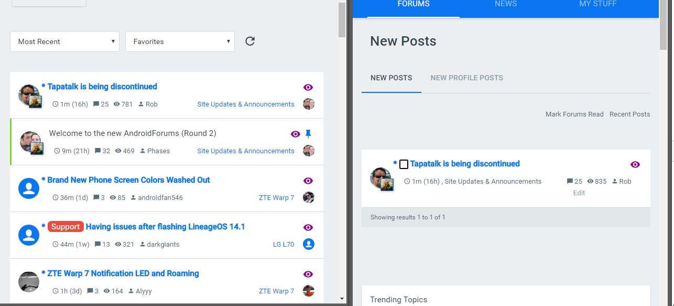
Task: Switch to the MY STUFF tab
Action: pyautogui.click(x=598, y=4)
